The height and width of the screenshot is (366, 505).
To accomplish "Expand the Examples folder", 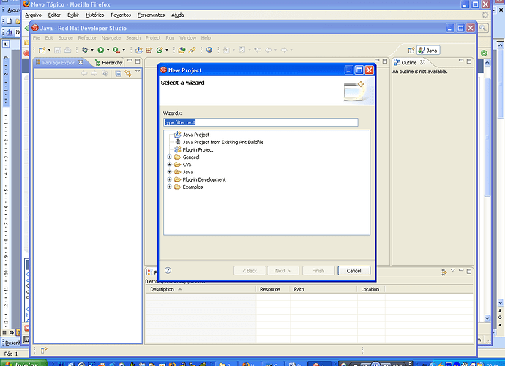I will click(x=169, y=187).
